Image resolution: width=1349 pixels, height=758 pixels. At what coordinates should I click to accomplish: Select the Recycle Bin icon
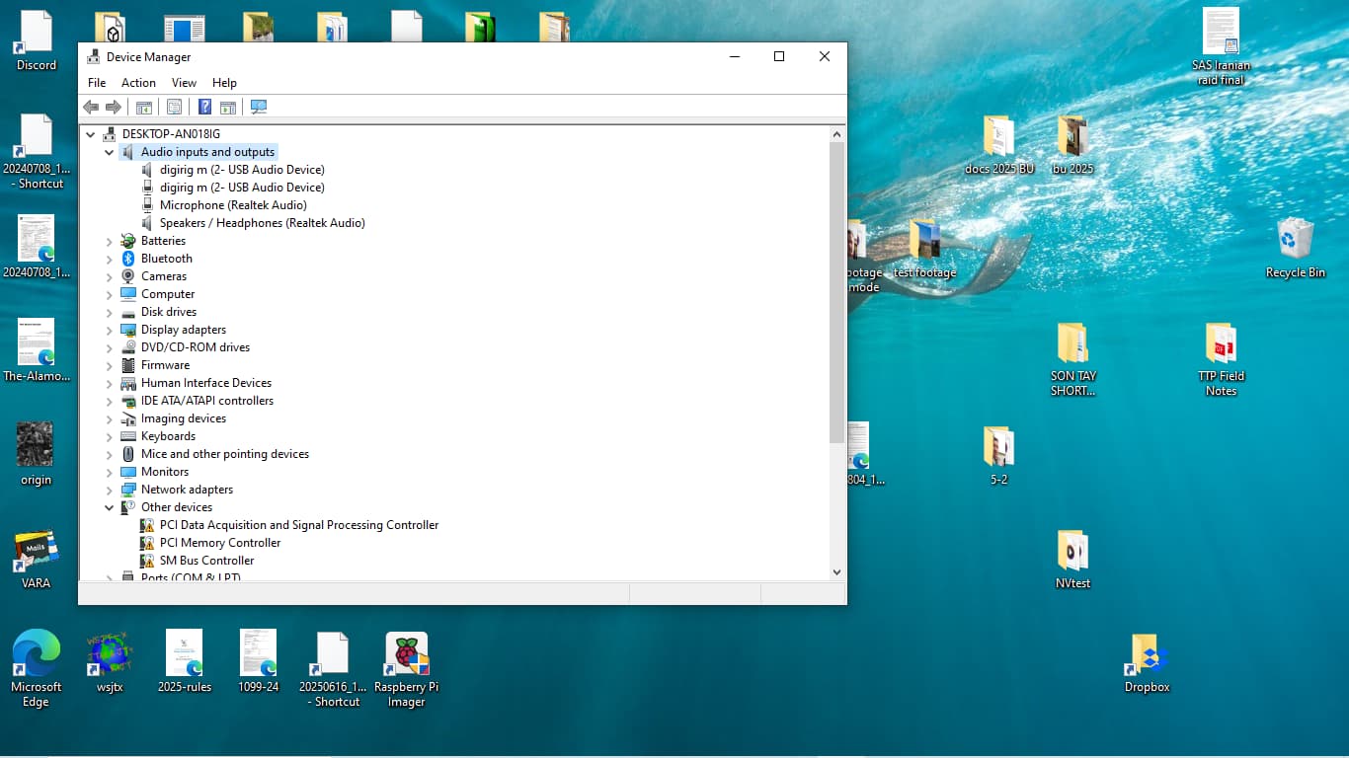click(x=1295, y=240)
